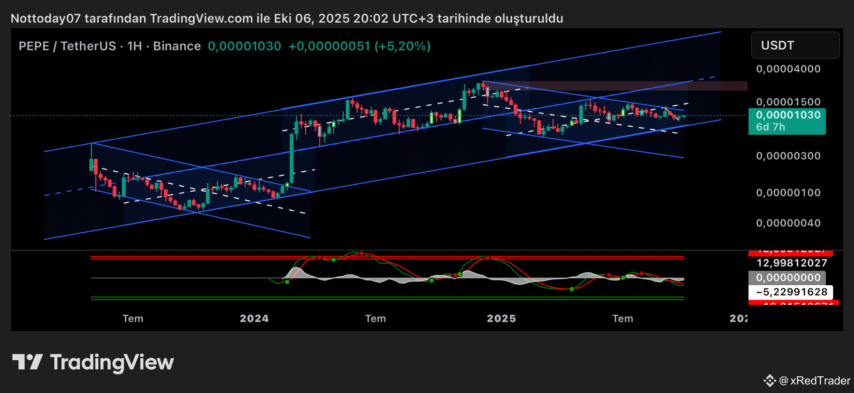The width and height of the screenshot is (854, 393).
Task: Click the Tem label between 2024 and 2025
Action: [x=375, y=318]
